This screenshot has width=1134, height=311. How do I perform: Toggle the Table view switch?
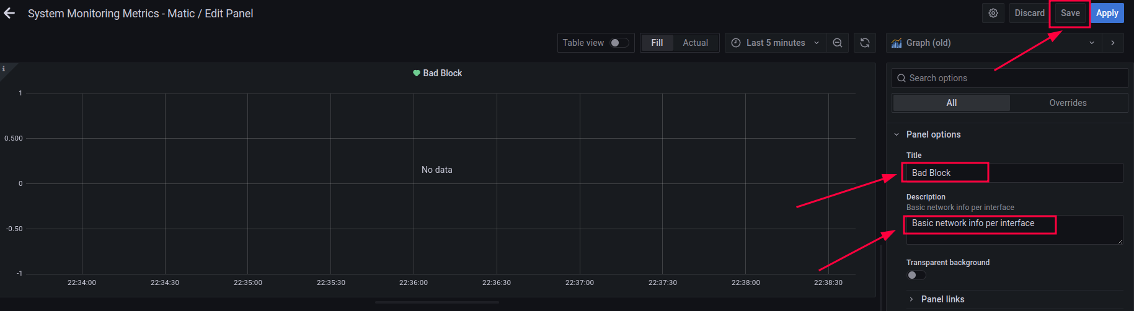[x=619, y=43]
